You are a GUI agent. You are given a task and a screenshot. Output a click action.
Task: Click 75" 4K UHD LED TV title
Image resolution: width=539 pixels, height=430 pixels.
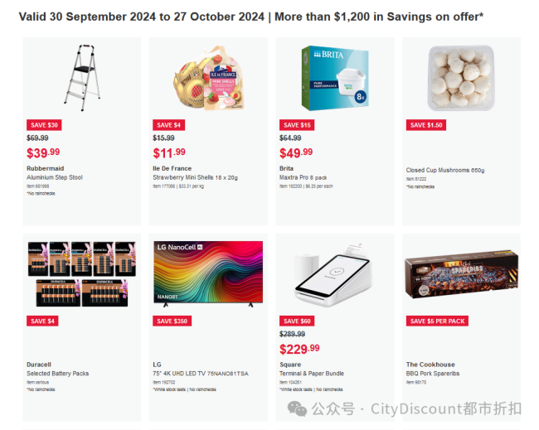(x=201, y=374)
